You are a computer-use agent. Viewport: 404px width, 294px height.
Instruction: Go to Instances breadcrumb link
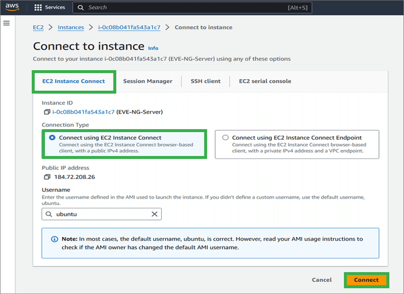[71, 27]
